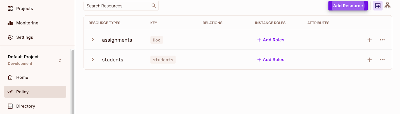Click the Add Resource button
Viewport: 400px width, 114px height.
tap(348, 6)
